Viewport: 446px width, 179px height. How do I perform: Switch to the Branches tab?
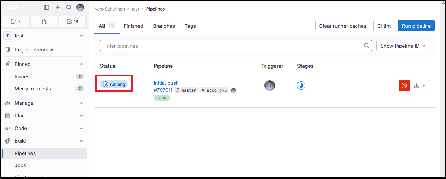[x=164, y=26]
